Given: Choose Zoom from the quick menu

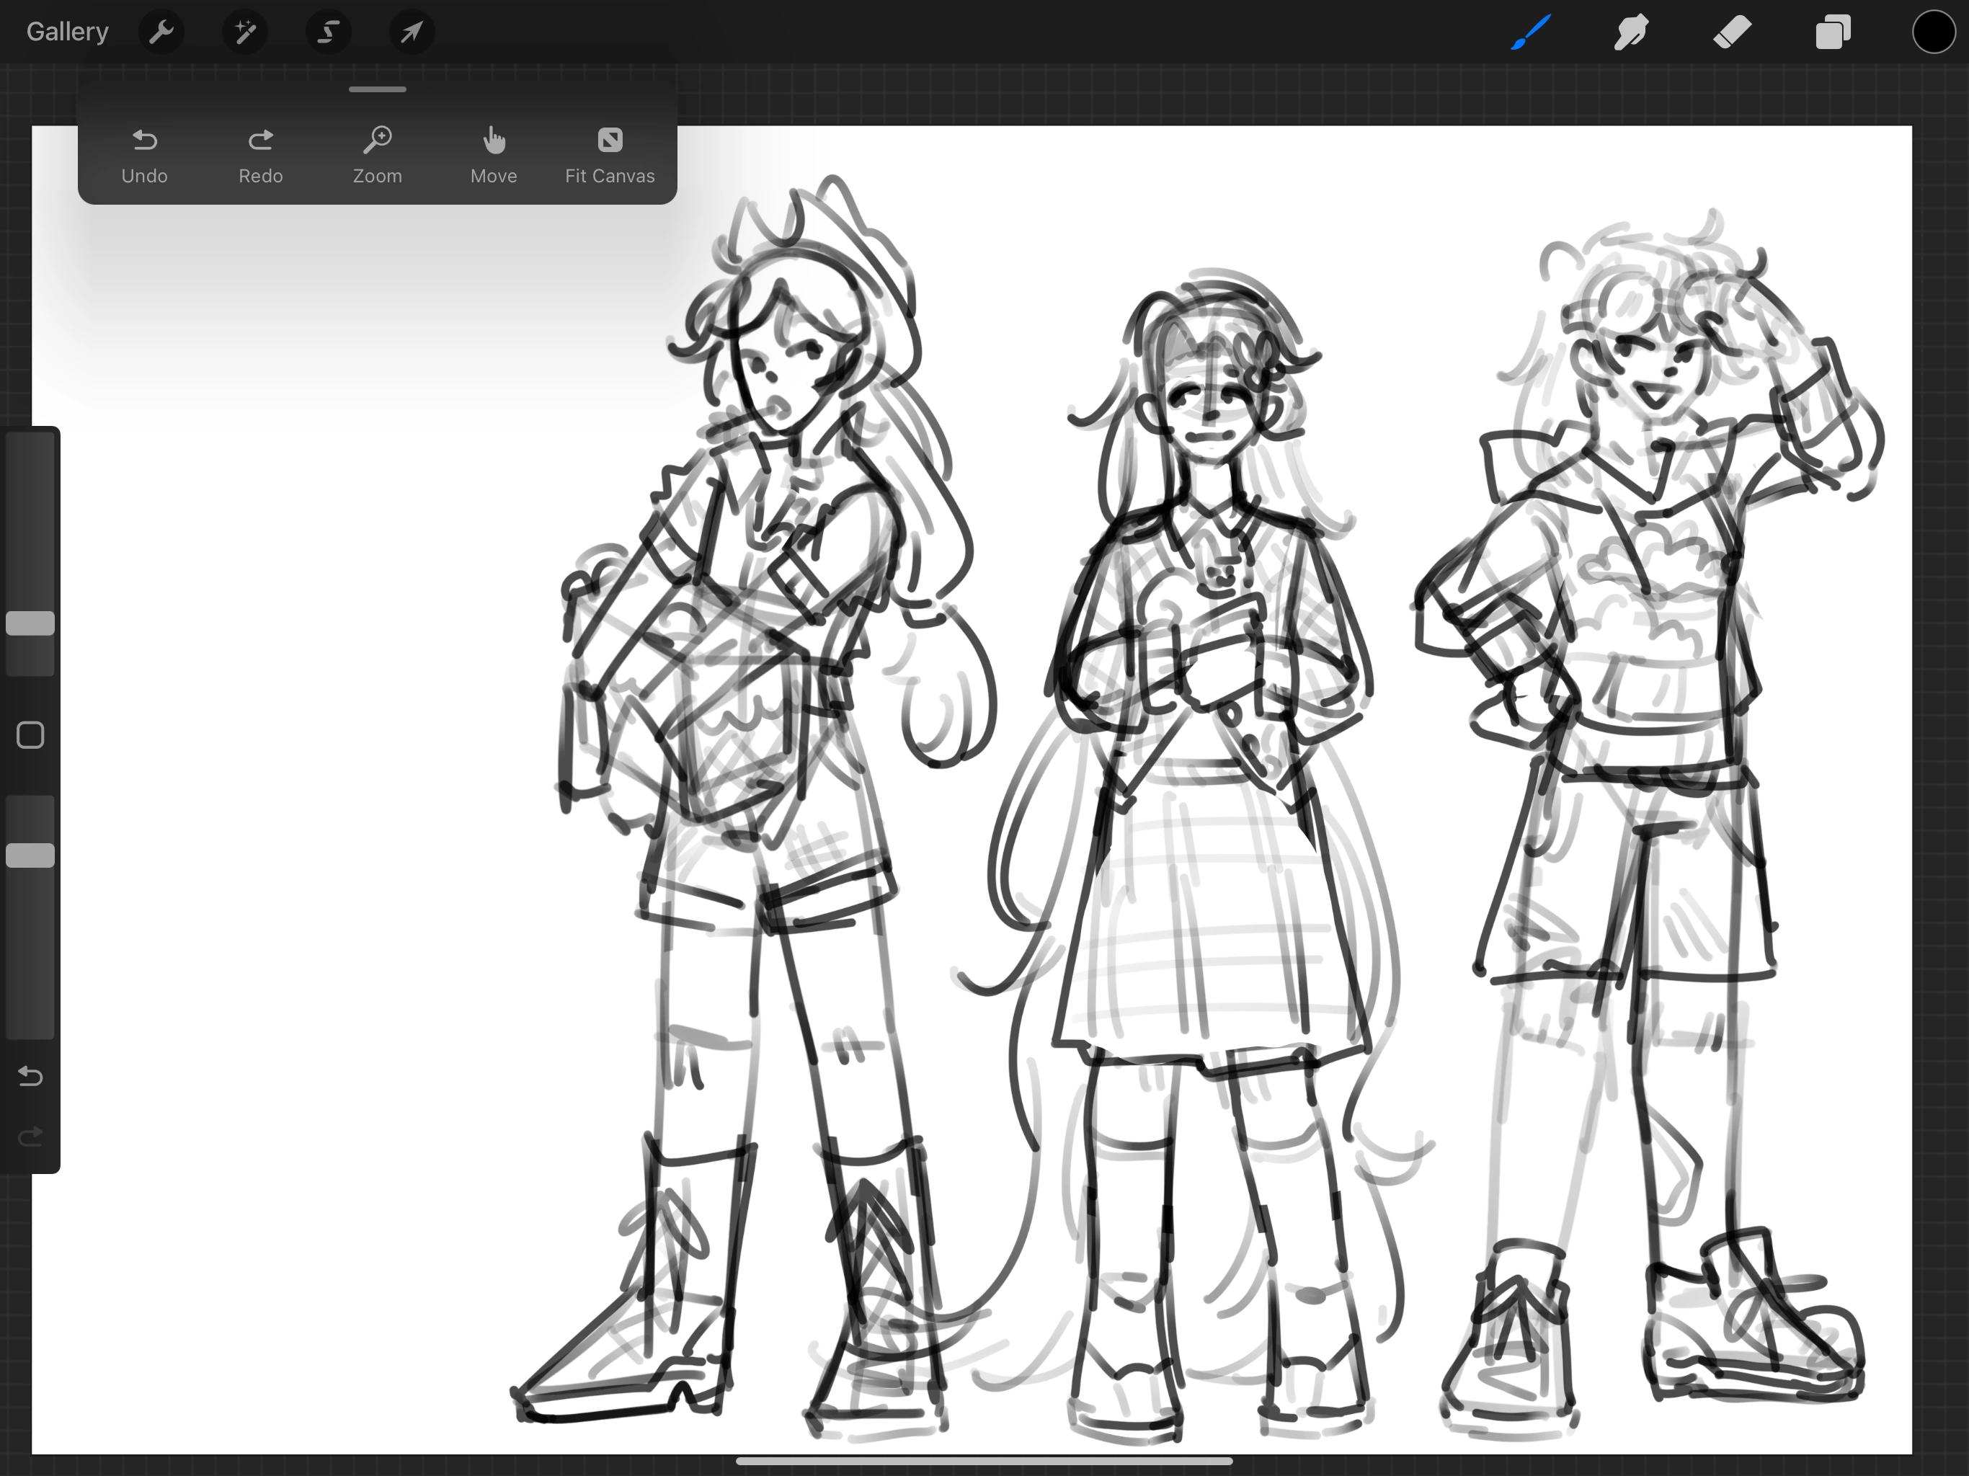Looking at the screenshot, I should [378, 156].
